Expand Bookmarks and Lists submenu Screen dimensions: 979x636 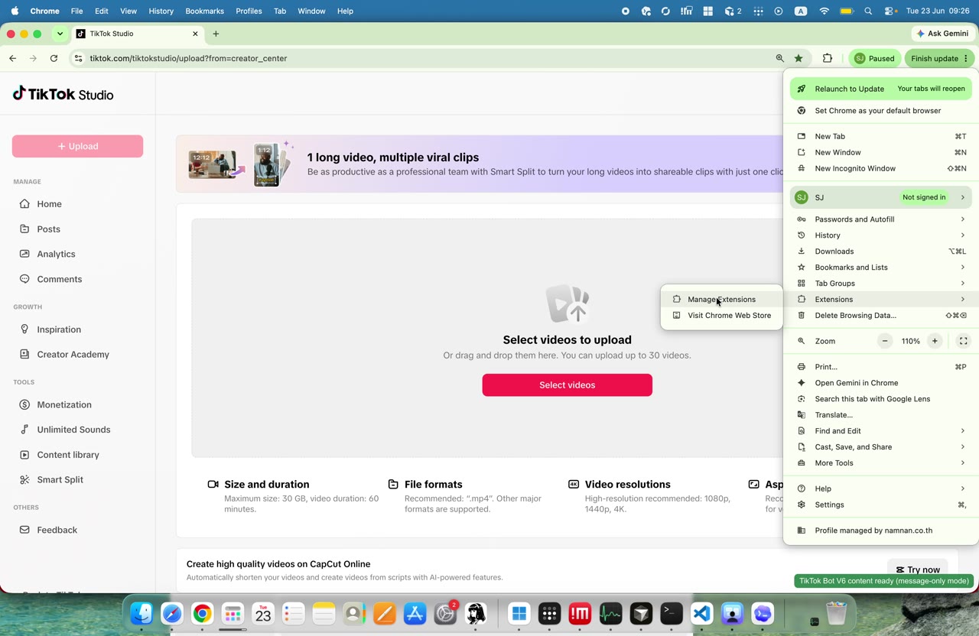[881, 267]
